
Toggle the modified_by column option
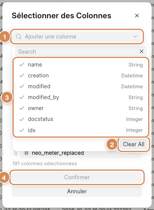point(81,97)
